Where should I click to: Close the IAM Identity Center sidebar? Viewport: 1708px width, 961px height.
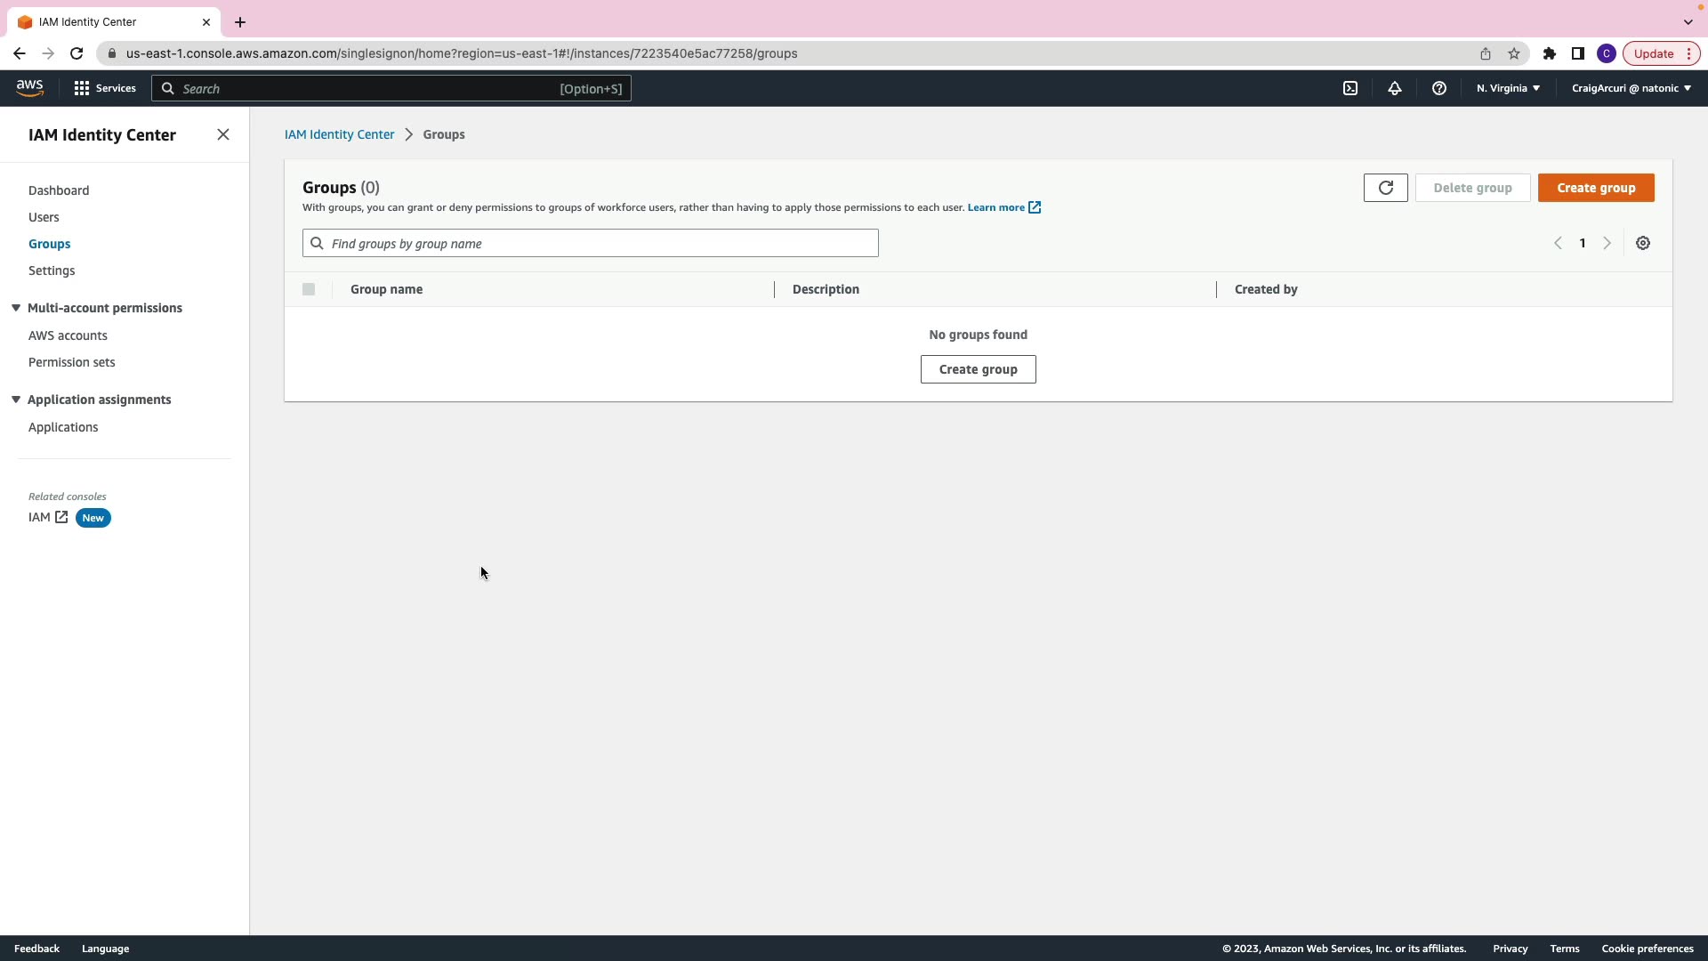223,134
